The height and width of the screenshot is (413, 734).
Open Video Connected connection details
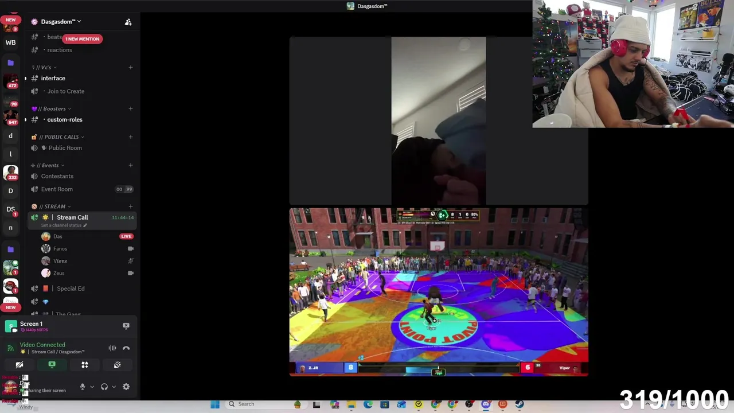(x=42, y=345)
